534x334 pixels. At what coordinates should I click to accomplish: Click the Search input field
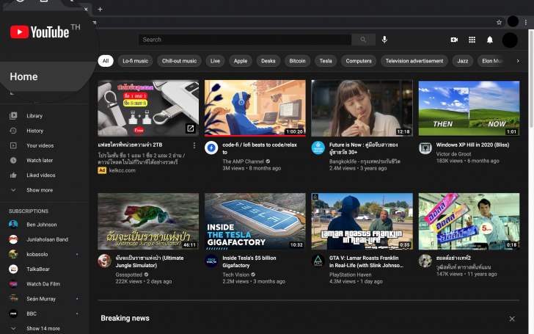click(245, 40)
